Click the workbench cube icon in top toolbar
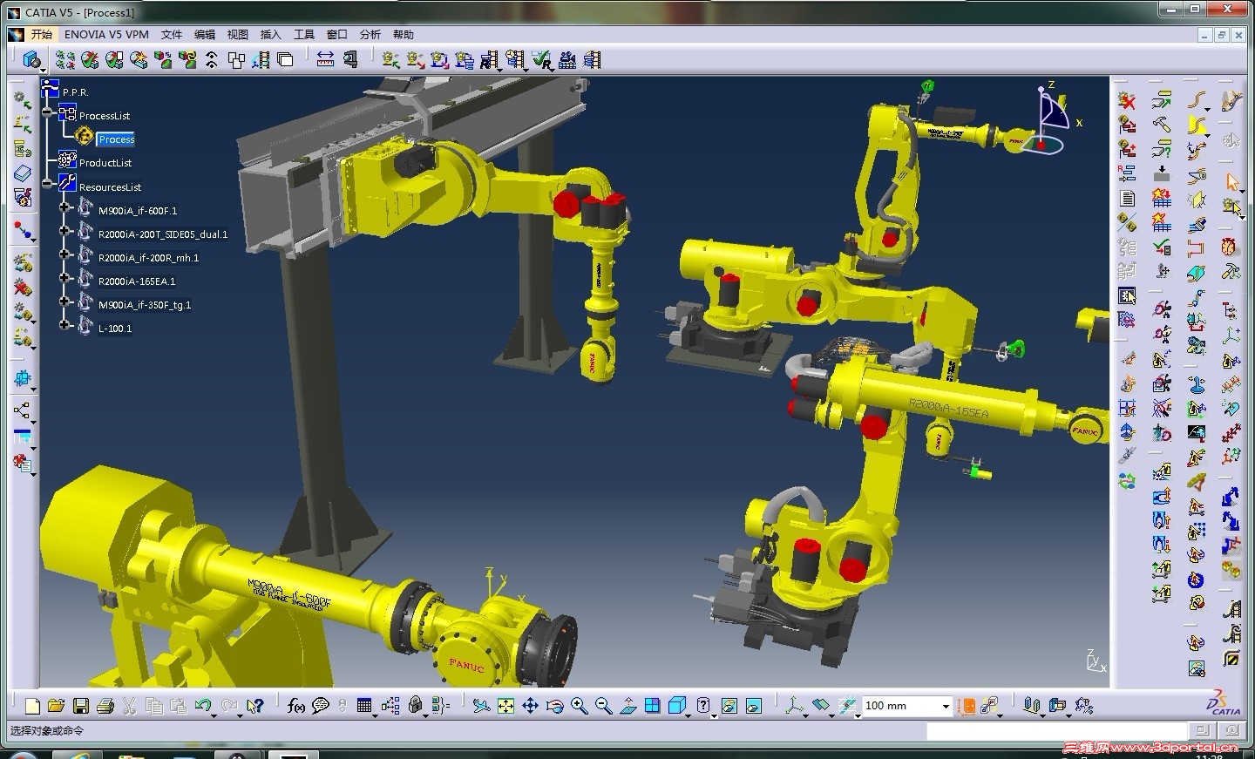 31,59
